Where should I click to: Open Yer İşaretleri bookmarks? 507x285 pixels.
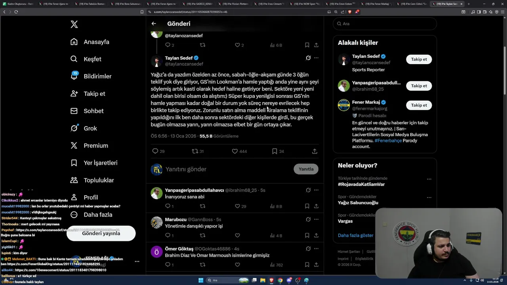tap(94, 163)
